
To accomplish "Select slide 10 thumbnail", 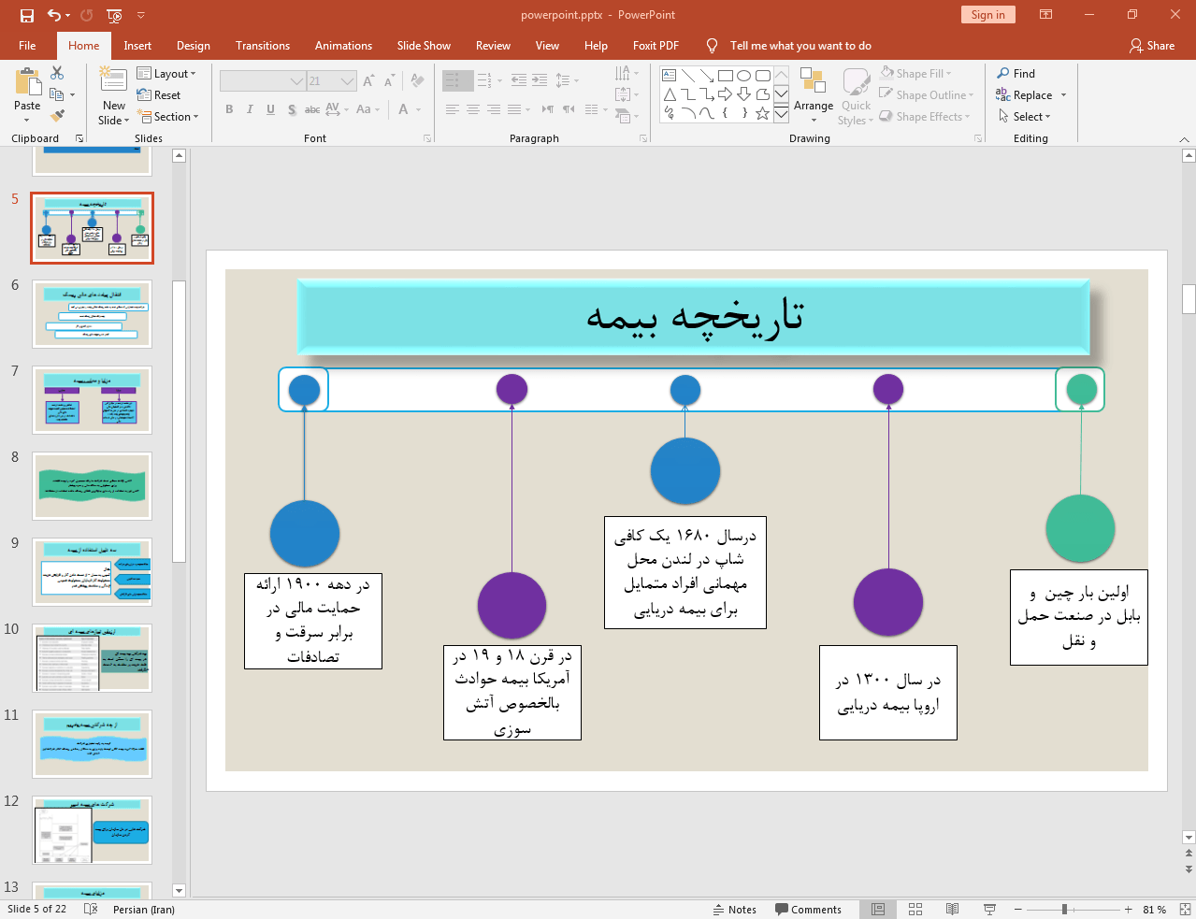I will coord(92,658).
